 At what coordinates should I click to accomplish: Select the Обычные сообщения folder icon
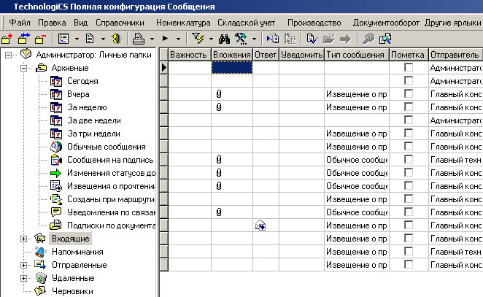56,147
